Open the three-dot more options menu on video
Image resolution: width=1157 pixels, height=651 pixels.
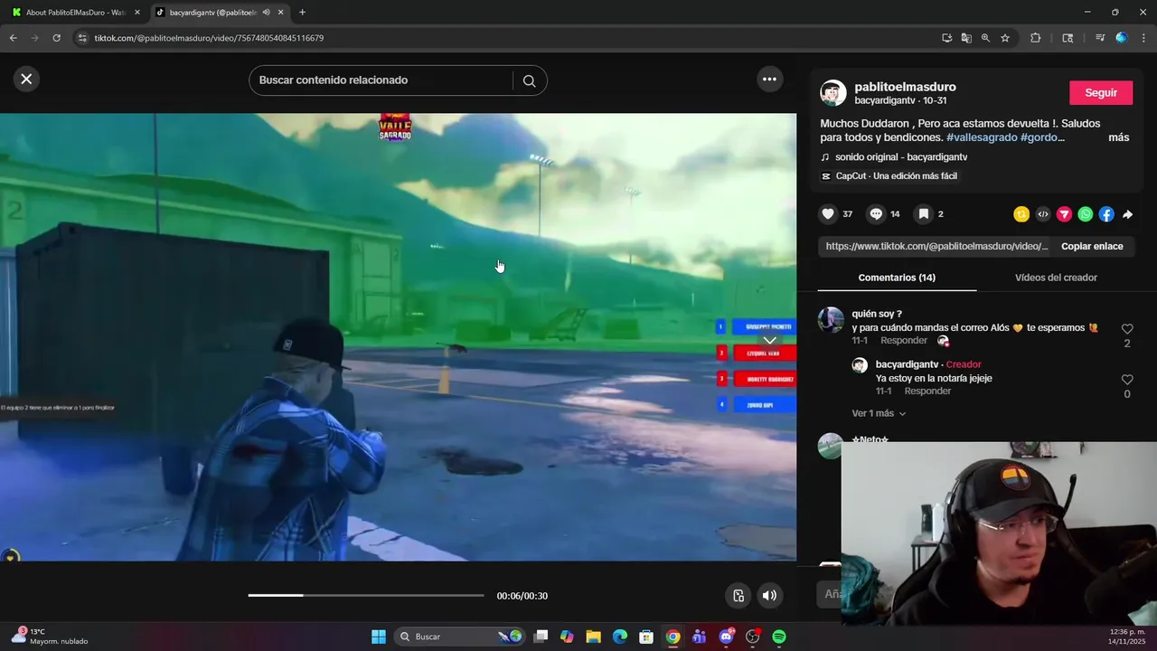click(769, 79)
